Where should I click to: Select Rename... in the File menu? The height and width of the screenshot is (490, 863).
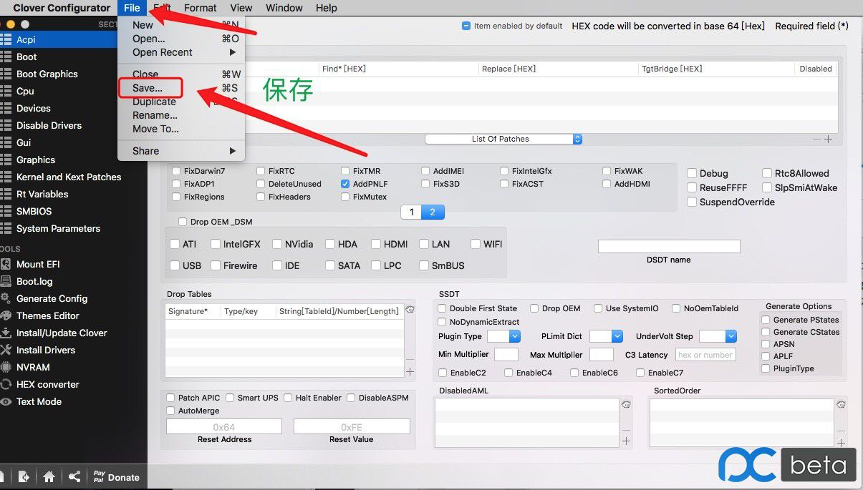181,115
